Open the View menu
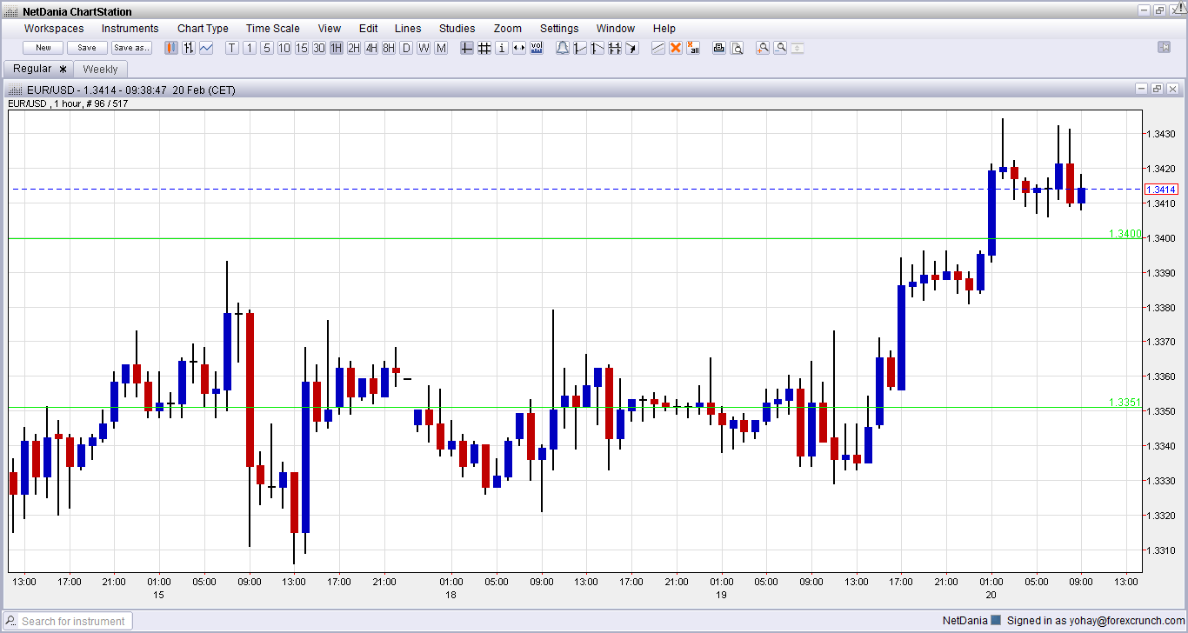This screenshot has height=633, width=1188. (330, 29)
